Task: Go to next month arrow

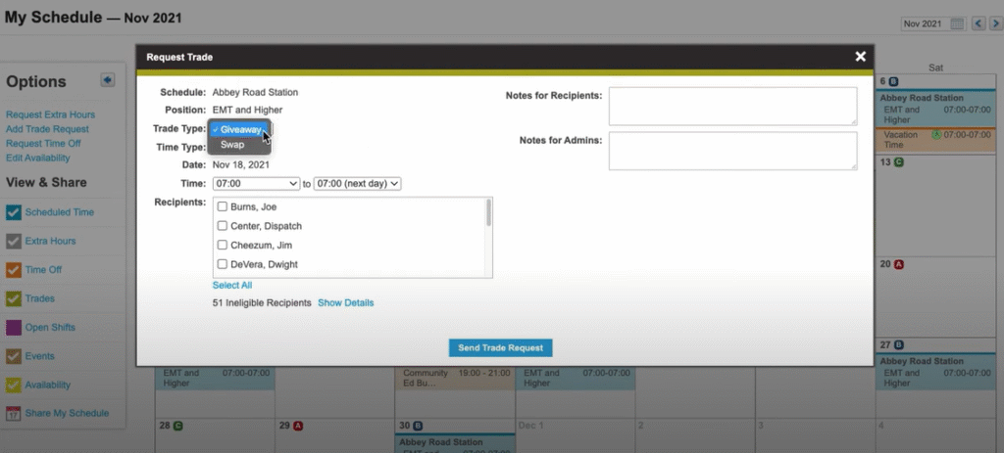Action: (994, 23)
